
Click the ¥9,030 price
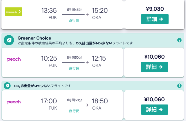[x=155, y=9]
